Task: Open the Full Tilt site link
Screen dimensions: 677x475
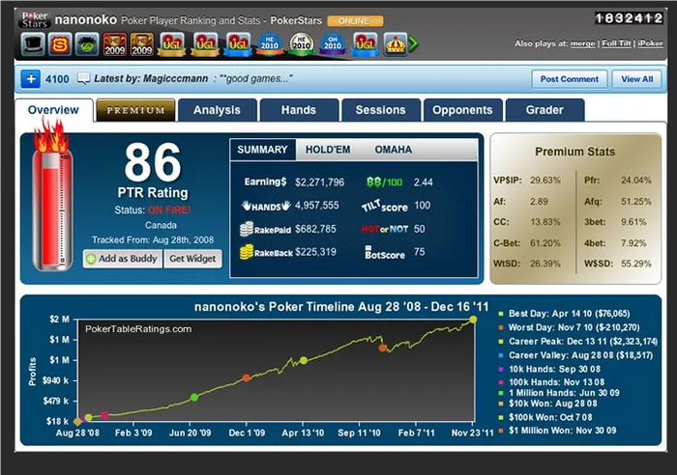Action: tap(616, 43)
